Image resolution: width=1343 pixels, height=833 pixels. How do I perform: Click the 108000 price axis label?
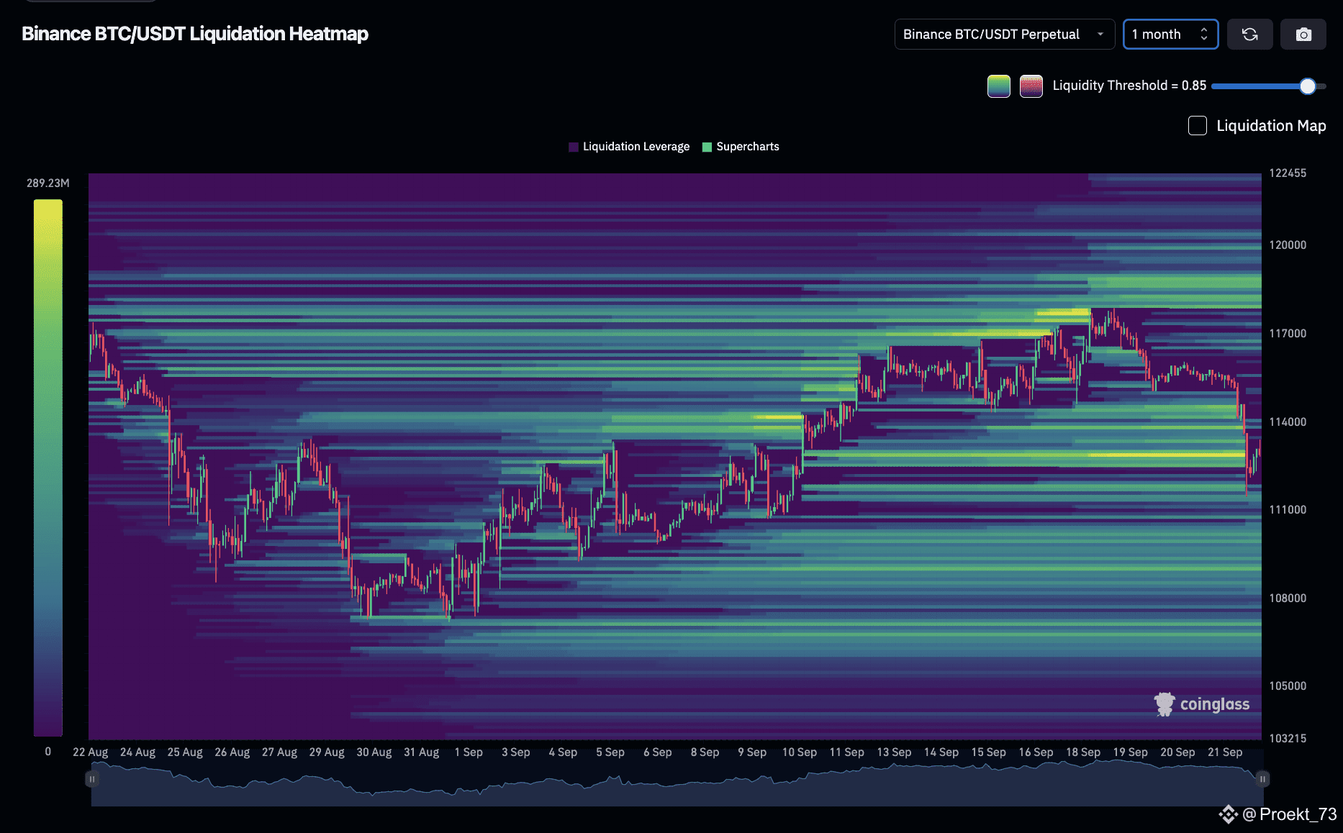click(1288, 598)
